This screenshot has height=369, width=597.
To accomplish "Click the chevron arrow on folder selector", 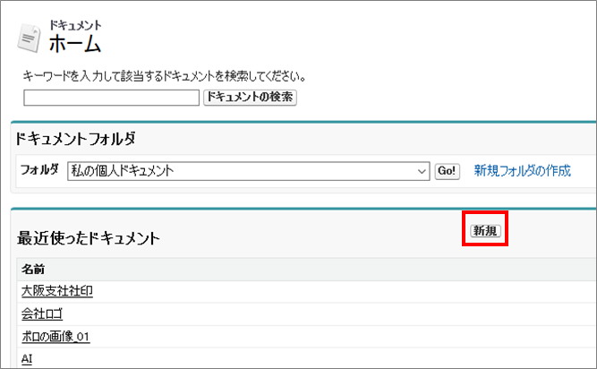I will point(422,170).
